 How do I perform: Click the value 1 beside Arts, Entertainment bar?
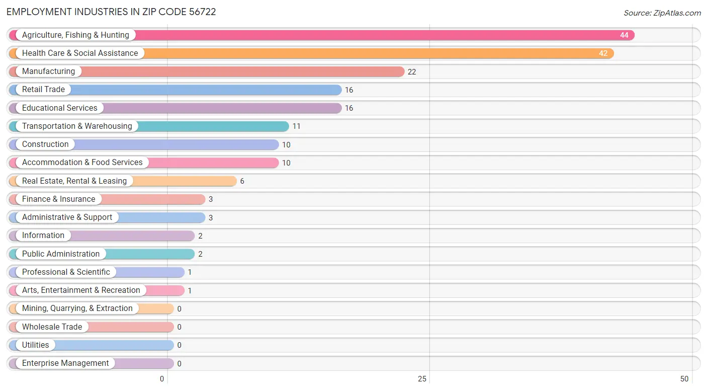tap(190, 291)
